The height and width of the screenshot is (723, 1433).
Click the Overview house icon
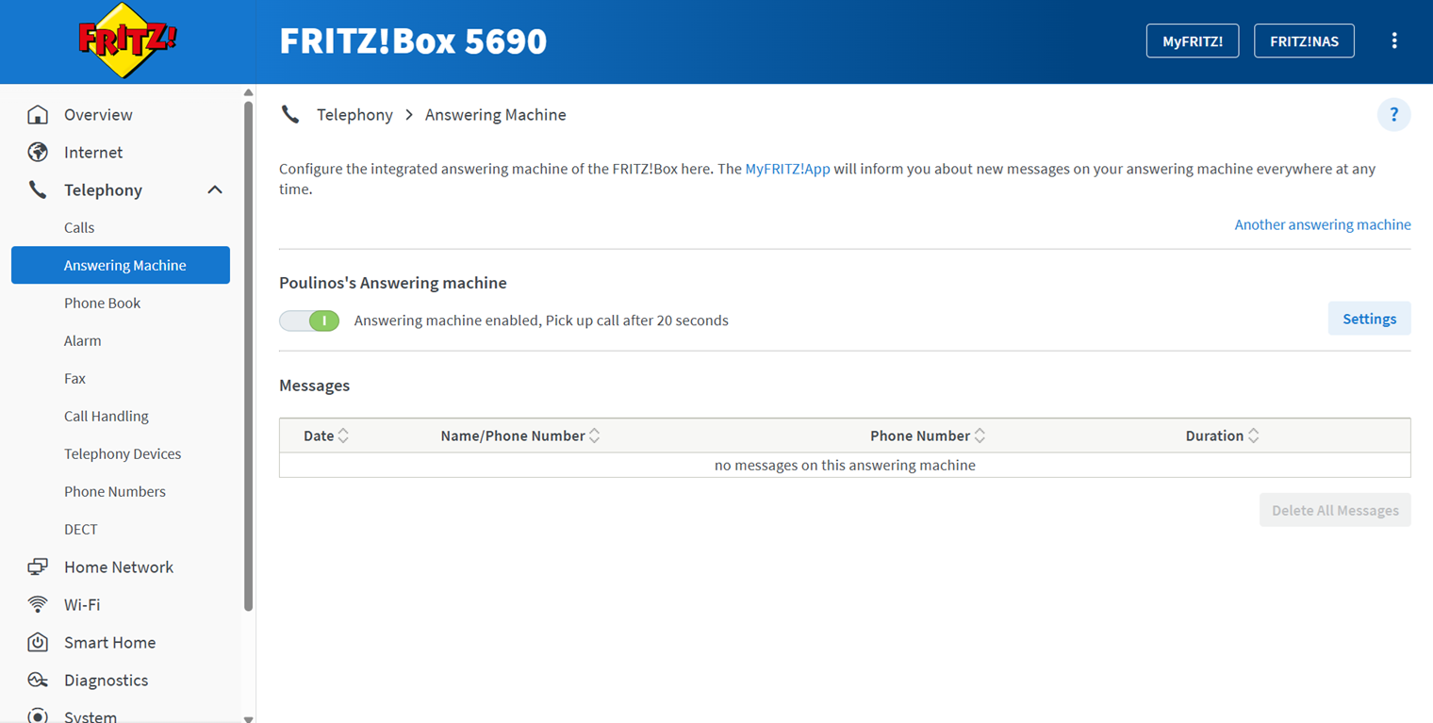[38, 115]
